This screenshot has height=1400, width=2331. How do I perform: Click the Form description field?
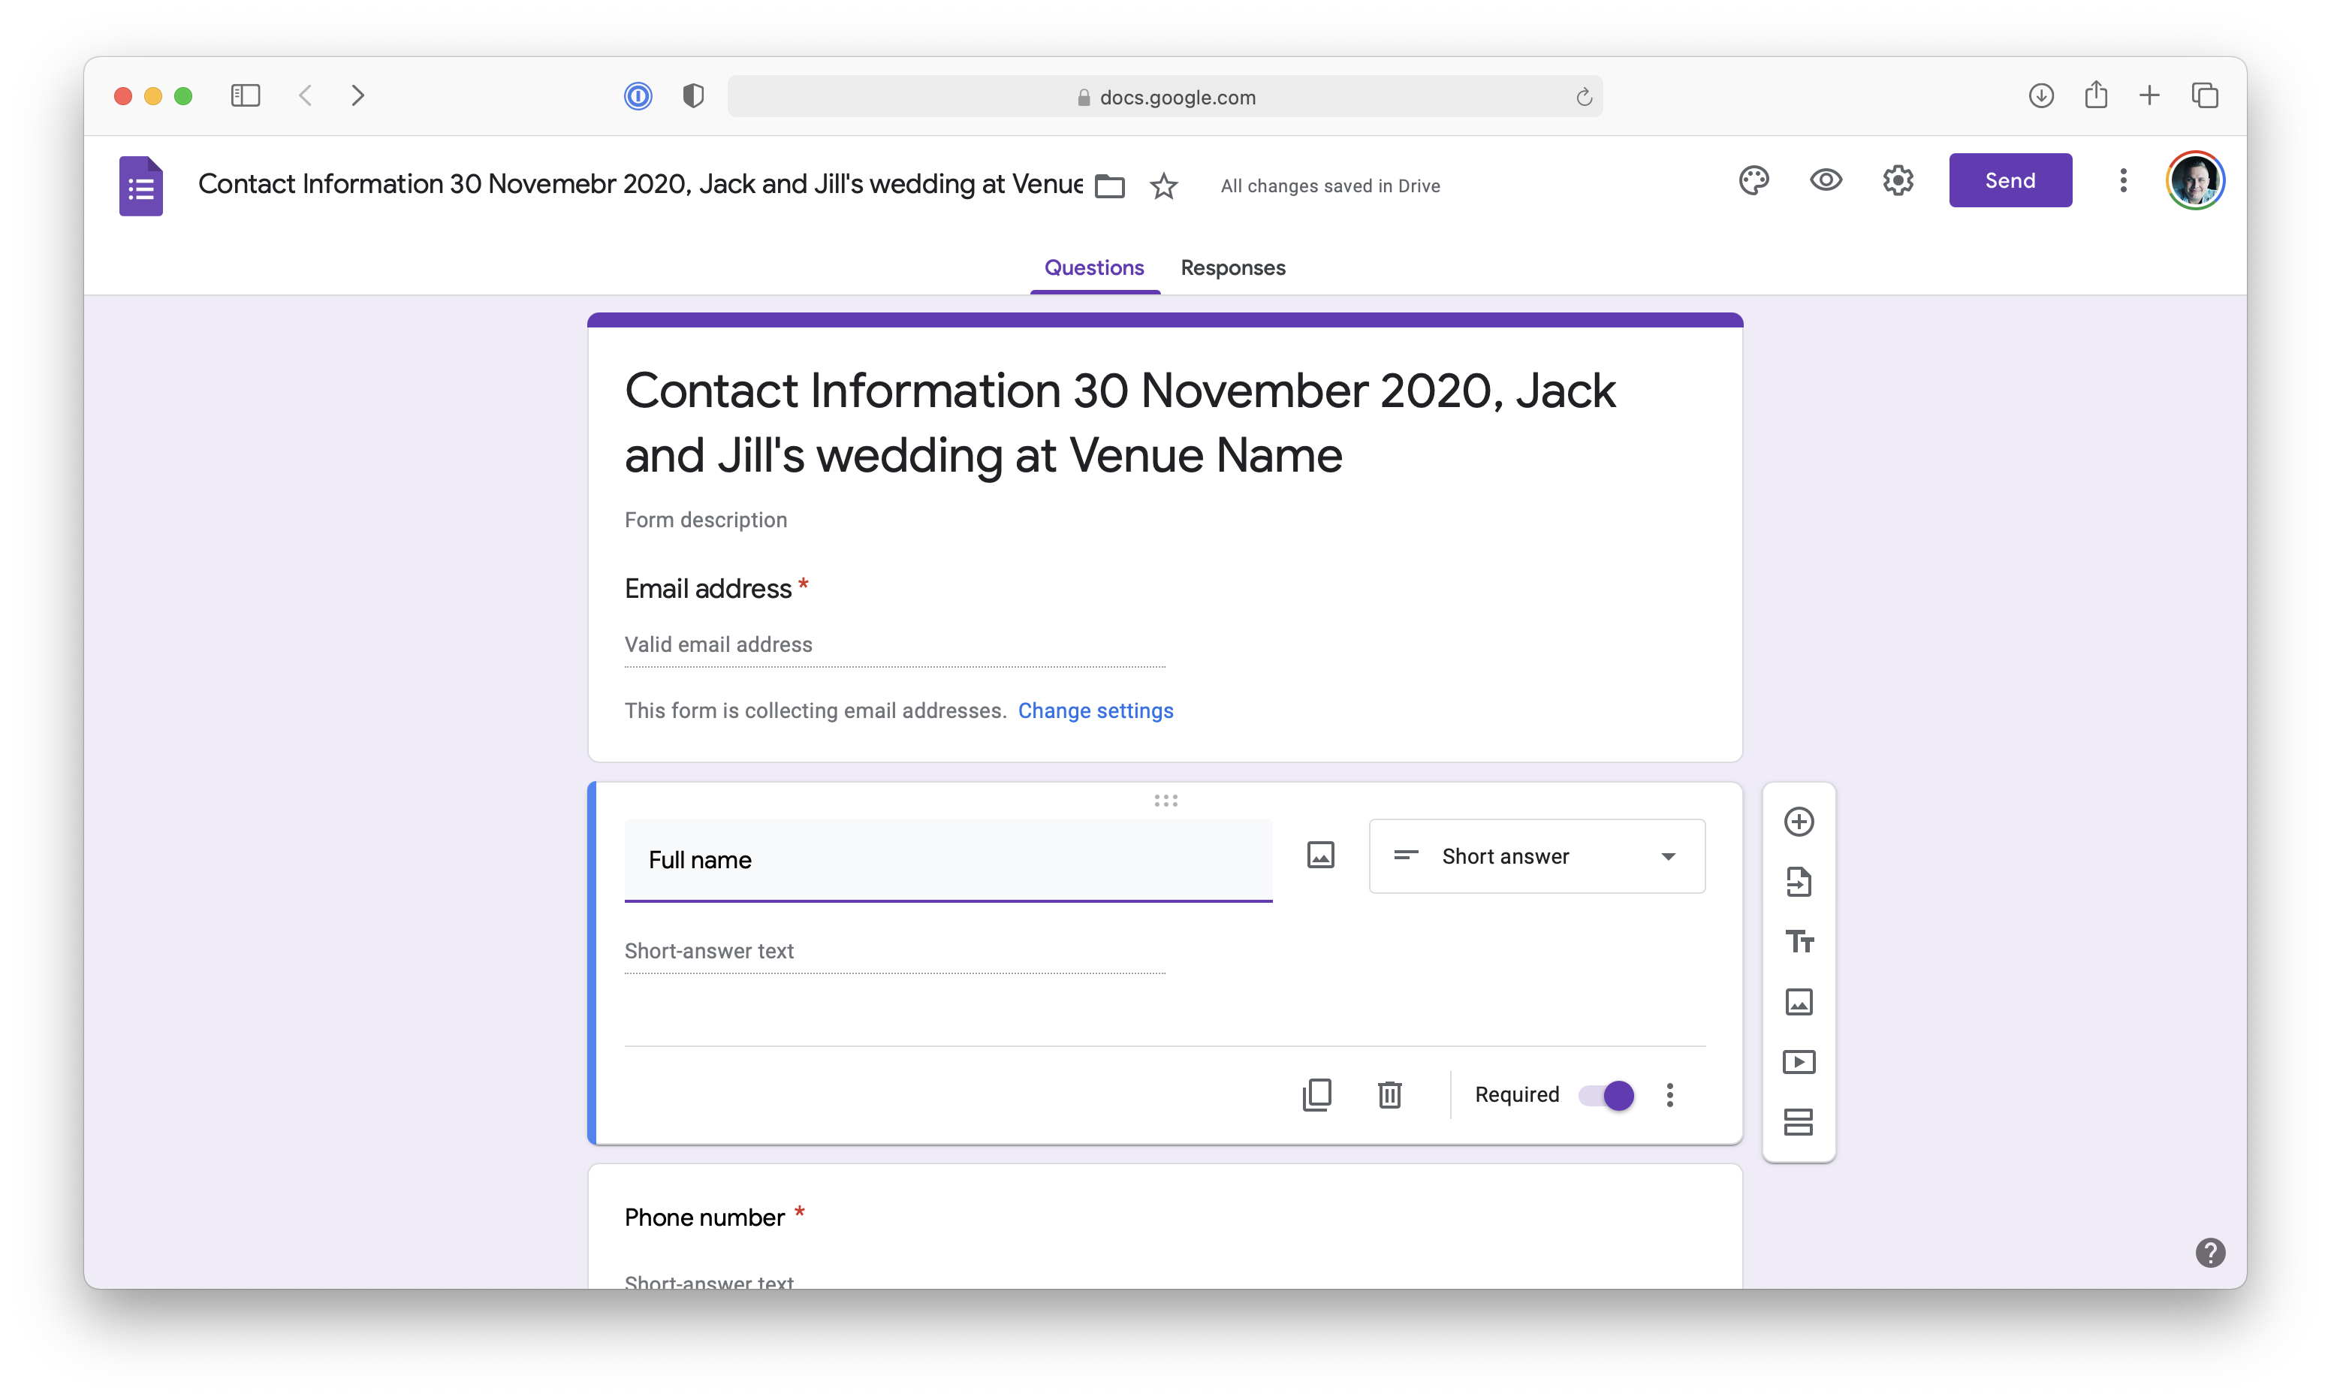pyautogui.click(x=705, y=520)
